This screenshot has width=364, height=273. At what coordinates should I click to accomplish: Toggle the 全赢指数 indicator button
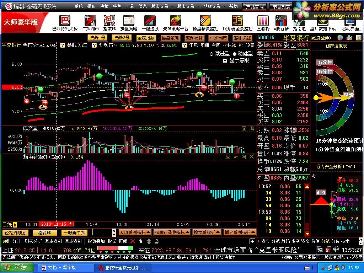[146, 38]
